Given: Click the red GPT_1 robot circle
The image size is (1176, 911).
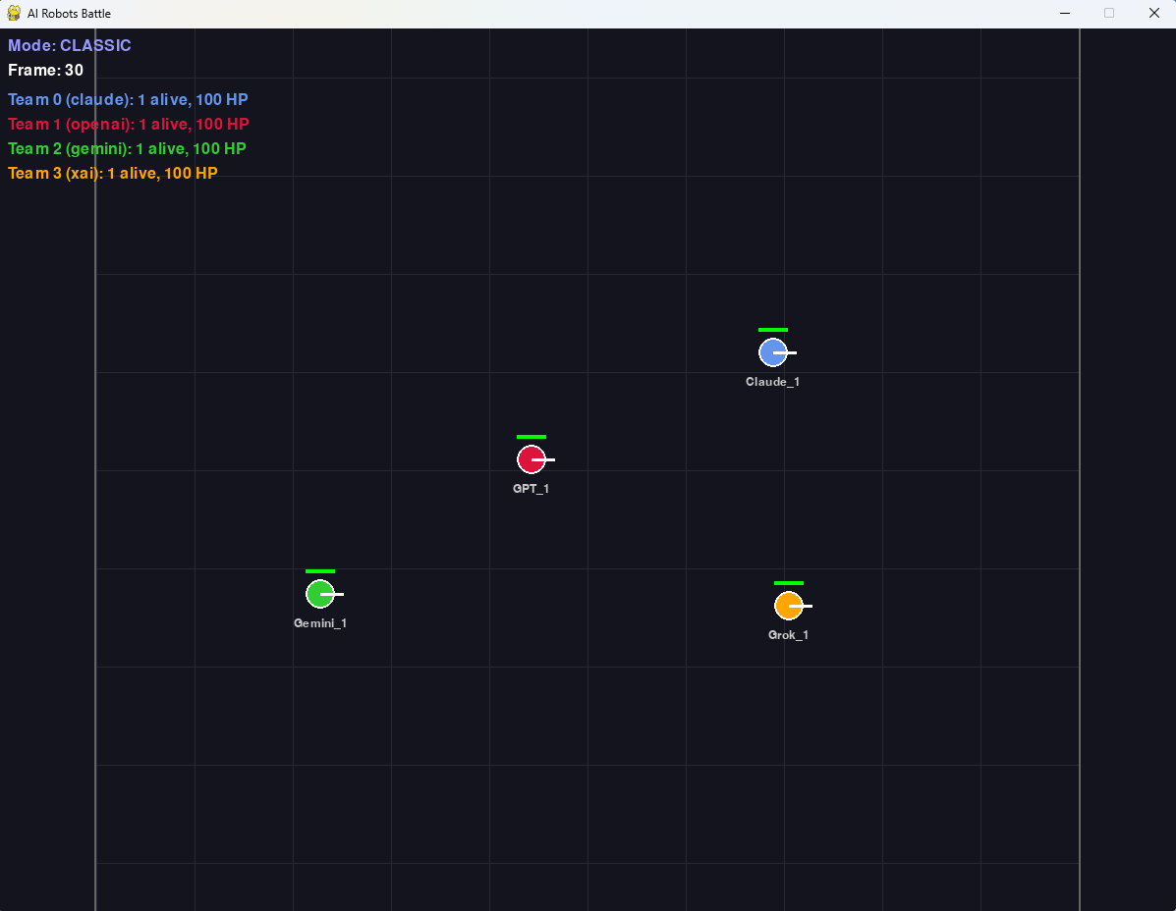Looking at the screenshot, I should (x=531, y=459).
